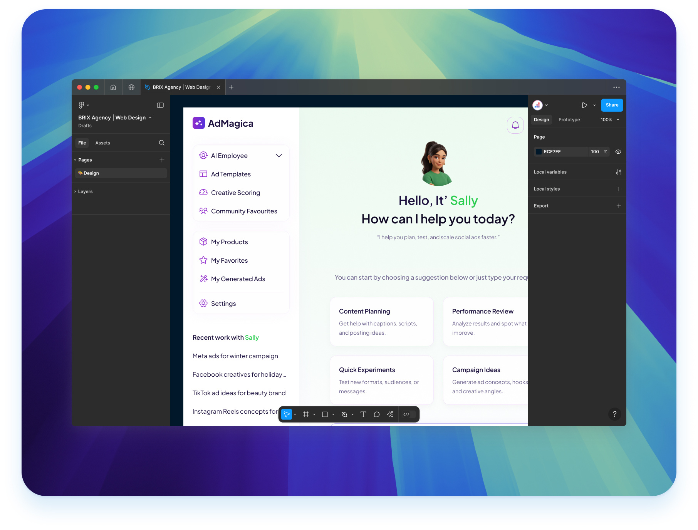Present prototype with play icon
The width and height of the screenshot is (698, 530).
click(584, 105)
